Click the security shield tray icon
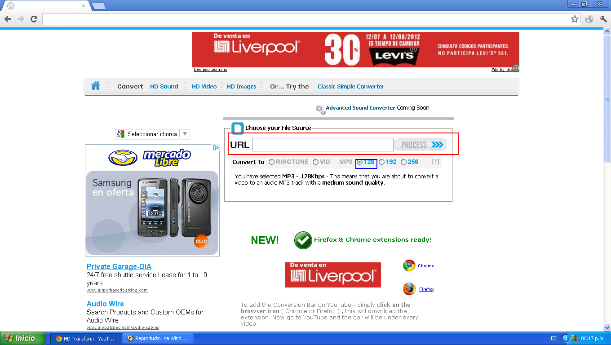Viewport: 611px width, 345px height. click(575, 338)
